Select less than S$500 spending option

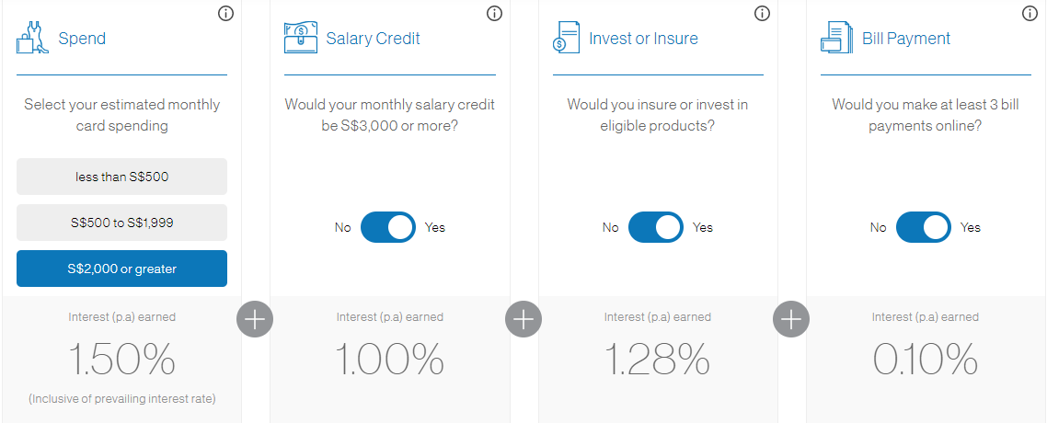tap(121, 177)
